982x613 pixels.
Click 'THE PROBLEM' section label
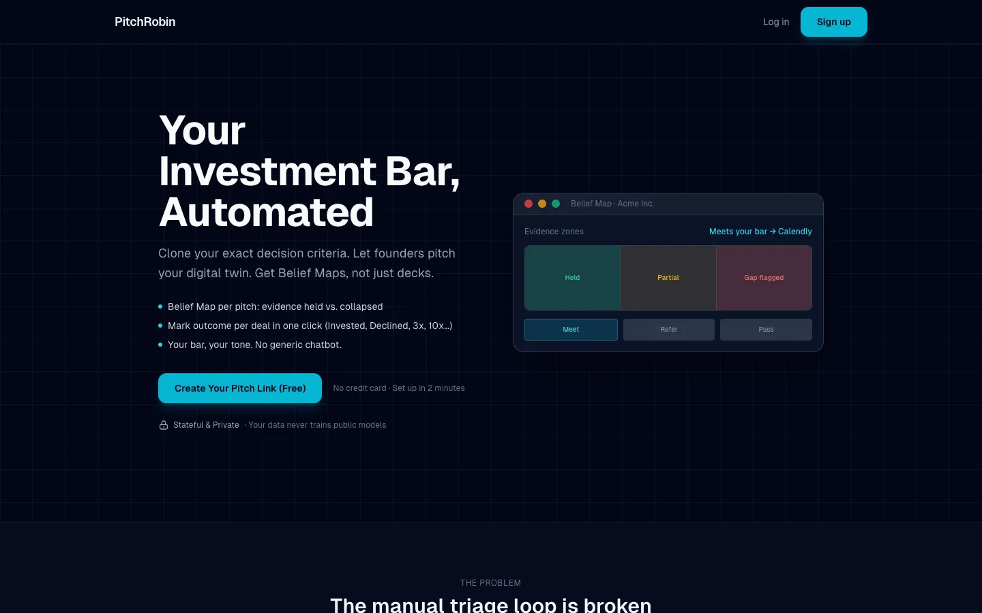[490, 583]
